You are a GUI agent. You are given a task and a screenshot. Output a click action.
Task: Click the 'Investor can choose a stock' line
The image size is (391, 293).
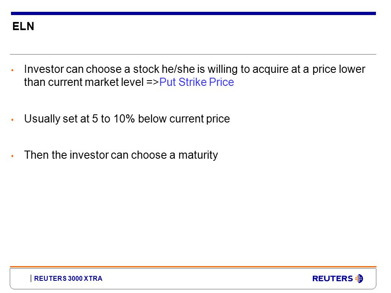tap(195, 69)
